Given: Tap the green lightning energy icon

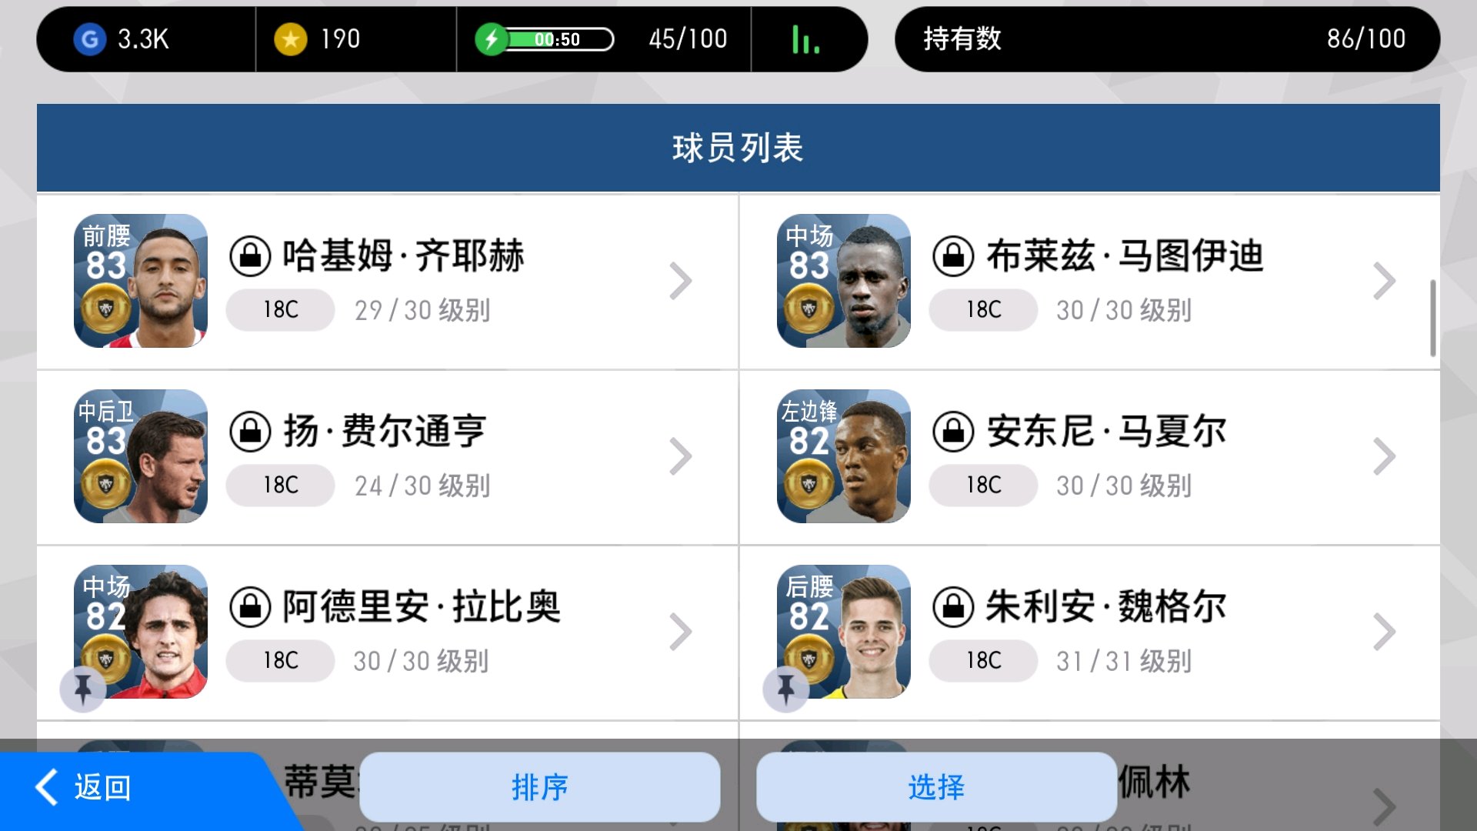Looking at the screenshot, I should (491, 39).
